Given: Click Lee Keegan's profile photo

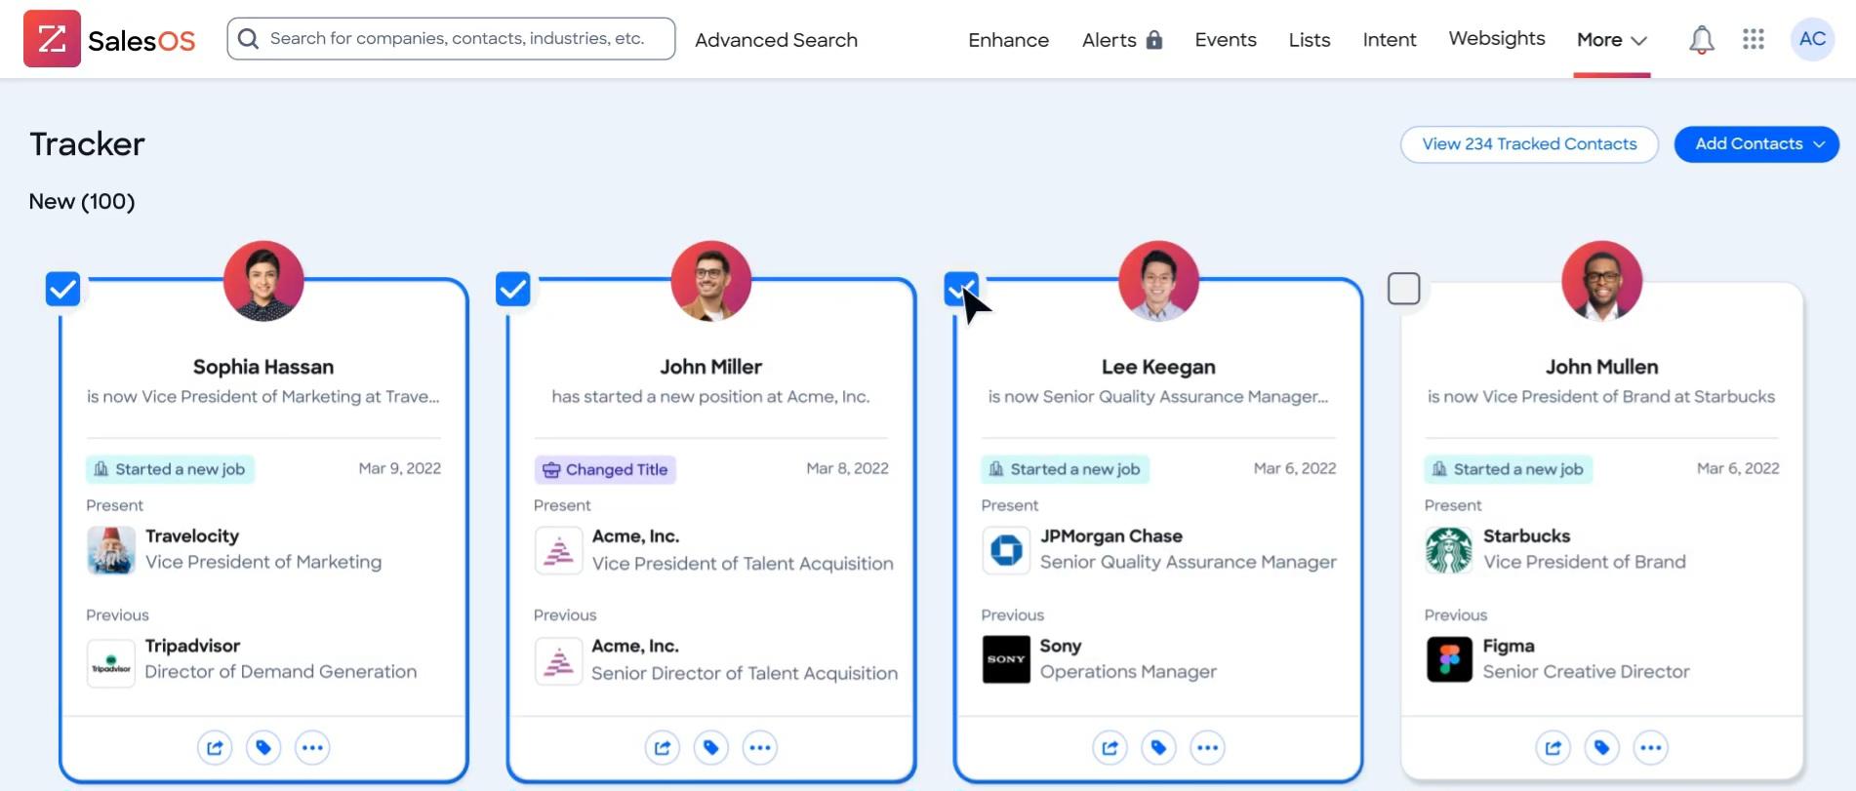Looking at the screenshot, I should click(1158, 281).
